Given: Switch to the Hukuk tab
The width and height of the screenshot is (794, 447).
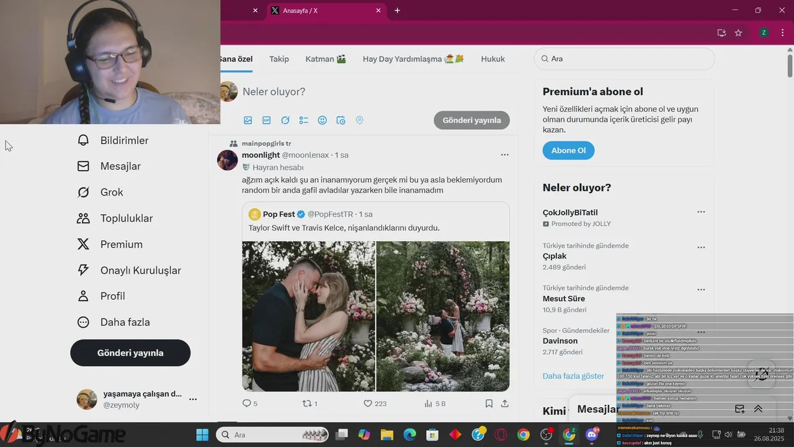Looking at the screenshot, I should pos(493,59).
